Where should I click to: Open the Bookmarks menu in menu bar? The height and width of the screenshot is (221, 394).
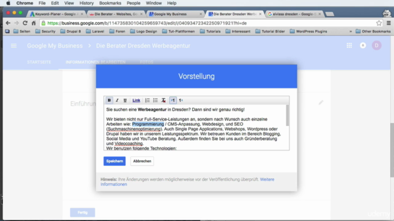tap(110, 3)
